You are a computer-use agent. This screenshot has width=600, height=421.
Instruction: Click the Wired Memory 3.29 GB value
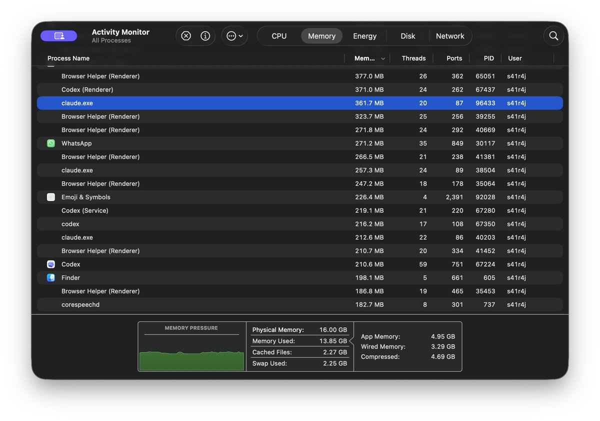(x=443, y=346)
